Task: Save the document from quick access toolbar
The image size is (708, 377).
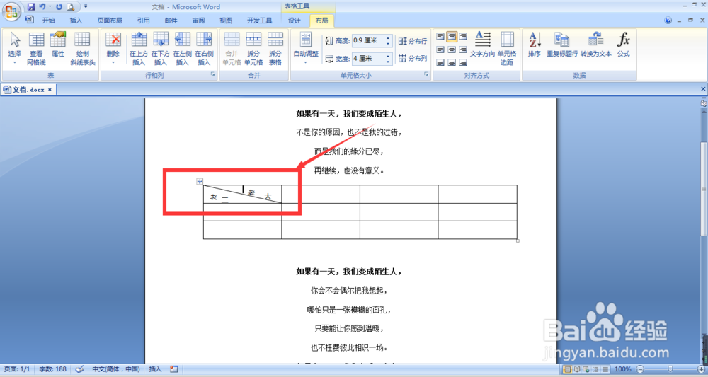Action: (30, 7)
